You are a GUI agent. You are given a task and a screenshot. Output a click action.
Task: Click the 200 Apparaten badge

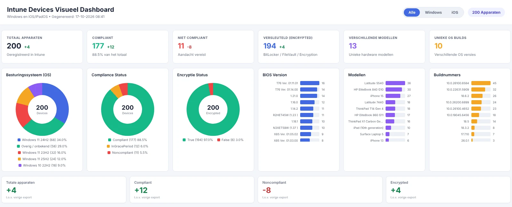[486, 12]
